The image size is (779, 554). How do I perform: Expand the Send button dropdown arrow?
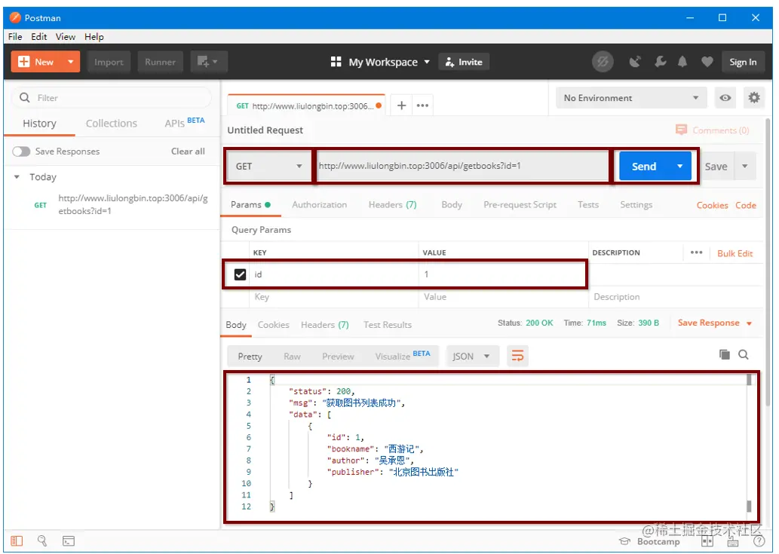click(x=679, y=167)
